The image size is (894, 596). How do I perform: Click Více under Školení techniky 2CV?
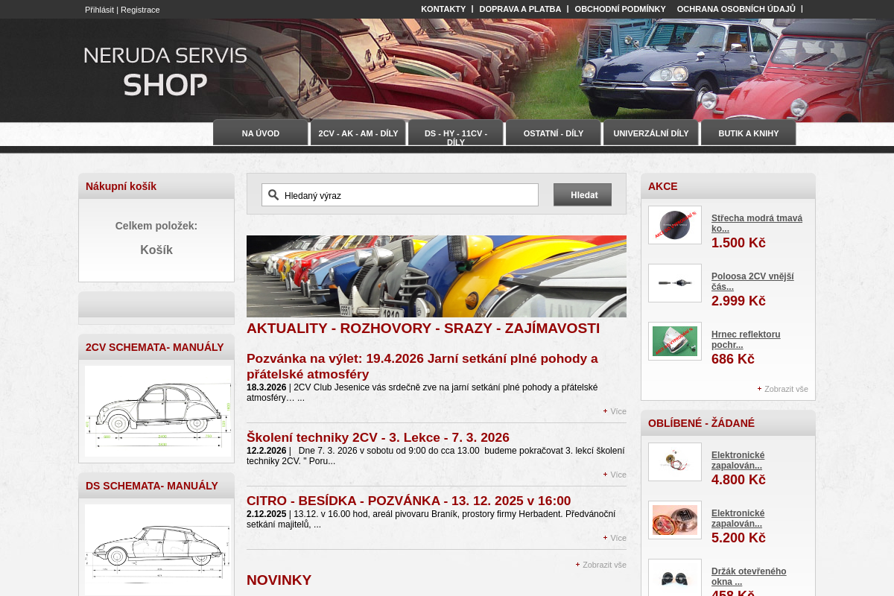618,475
